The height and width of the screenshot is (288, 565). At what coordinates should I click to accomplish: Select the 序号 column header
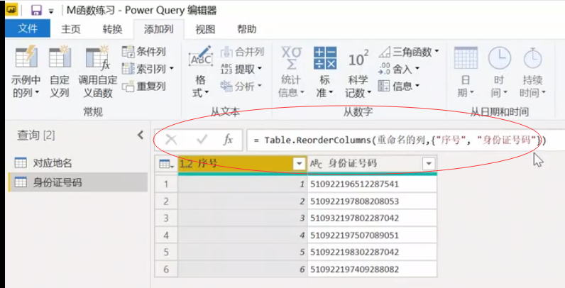click(243, 164)
